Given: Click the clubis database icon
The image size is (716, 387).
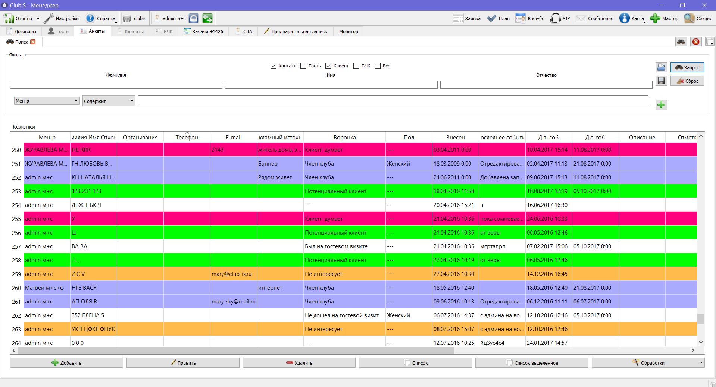Looking at the screenshot, I should point(127,18).
